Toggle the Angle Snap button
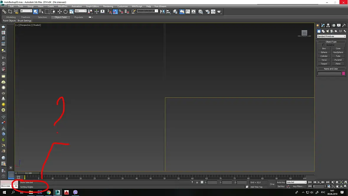The height and width of the screenshot is (196, 348). 115,11
